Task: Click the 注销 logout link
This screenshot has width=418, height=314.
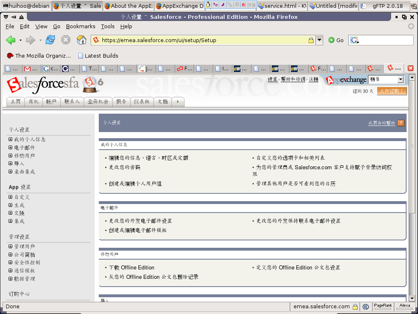Action: click(313, 79)
